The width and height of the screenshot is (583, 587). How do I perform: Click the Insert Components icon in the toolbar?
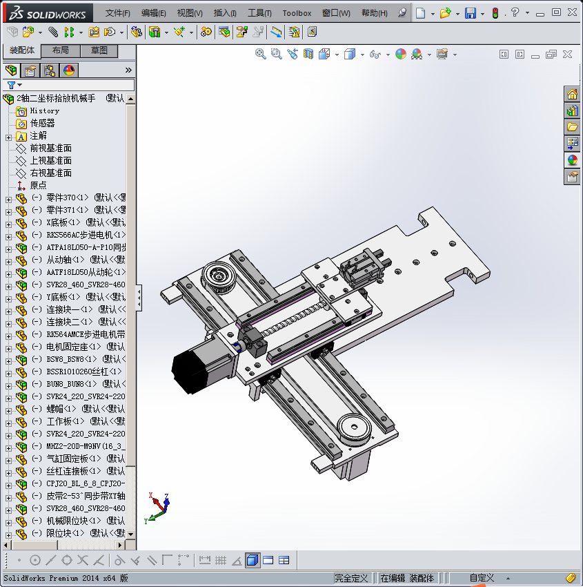point(28,32)
